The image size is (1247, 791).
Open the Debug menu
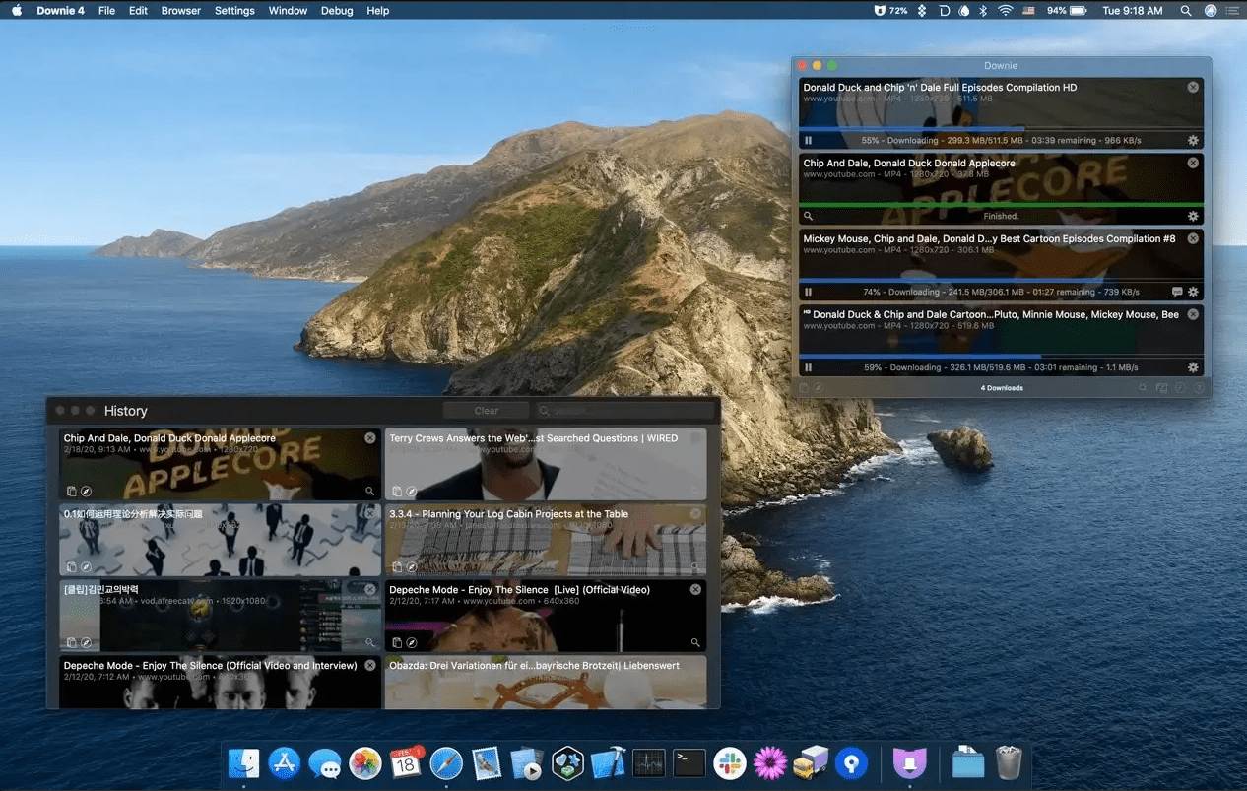point(337,11)
